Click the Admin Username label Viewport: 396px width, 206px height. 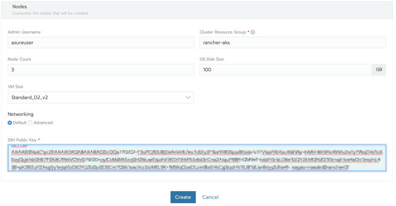[x=24, y=32]
